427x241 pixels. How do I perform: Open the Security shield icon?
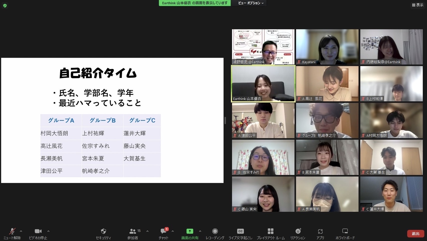(103, 231)
